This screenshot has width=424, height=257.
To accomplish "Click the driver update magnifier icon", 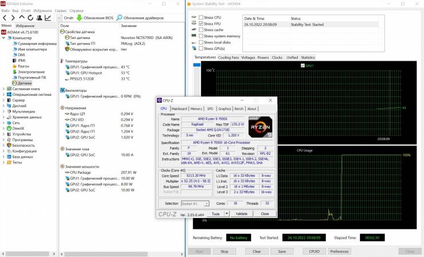I will [x=119, y=18].
